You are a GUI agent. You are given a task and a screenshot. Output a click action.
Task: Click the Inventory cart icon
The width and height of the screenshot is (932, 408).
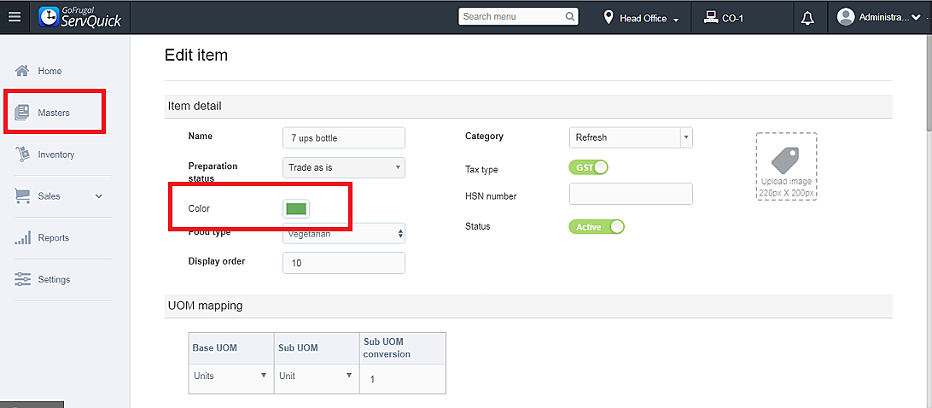click(23, 154)
